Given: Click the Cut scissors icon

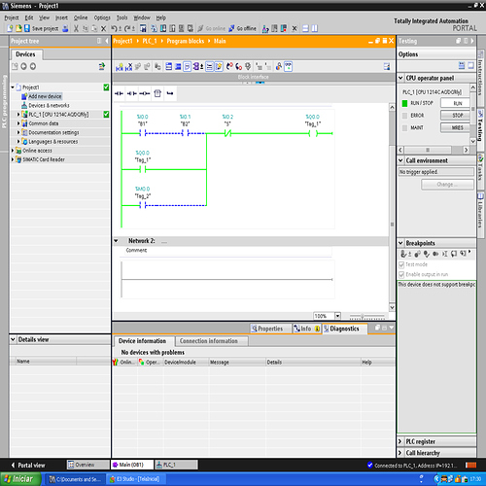Looking at the screenshot, I should (x=76, y=28).
